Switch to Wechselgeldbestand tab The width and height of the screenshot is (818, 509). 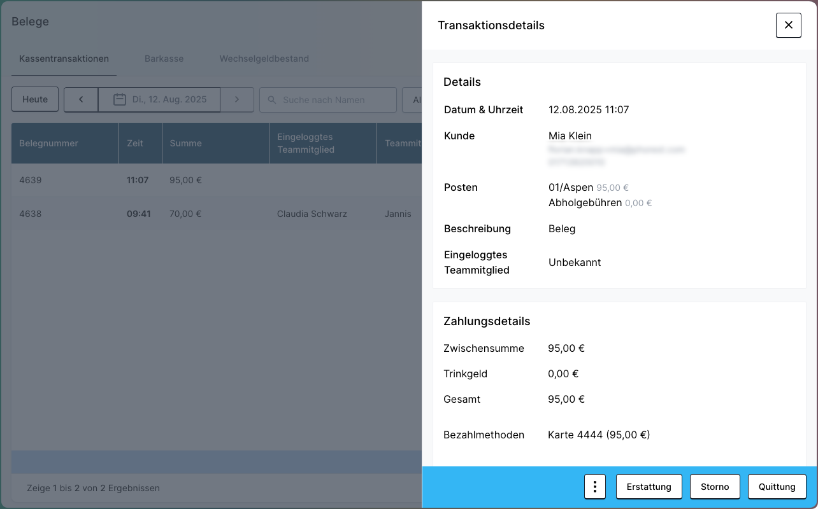(264, 59)
